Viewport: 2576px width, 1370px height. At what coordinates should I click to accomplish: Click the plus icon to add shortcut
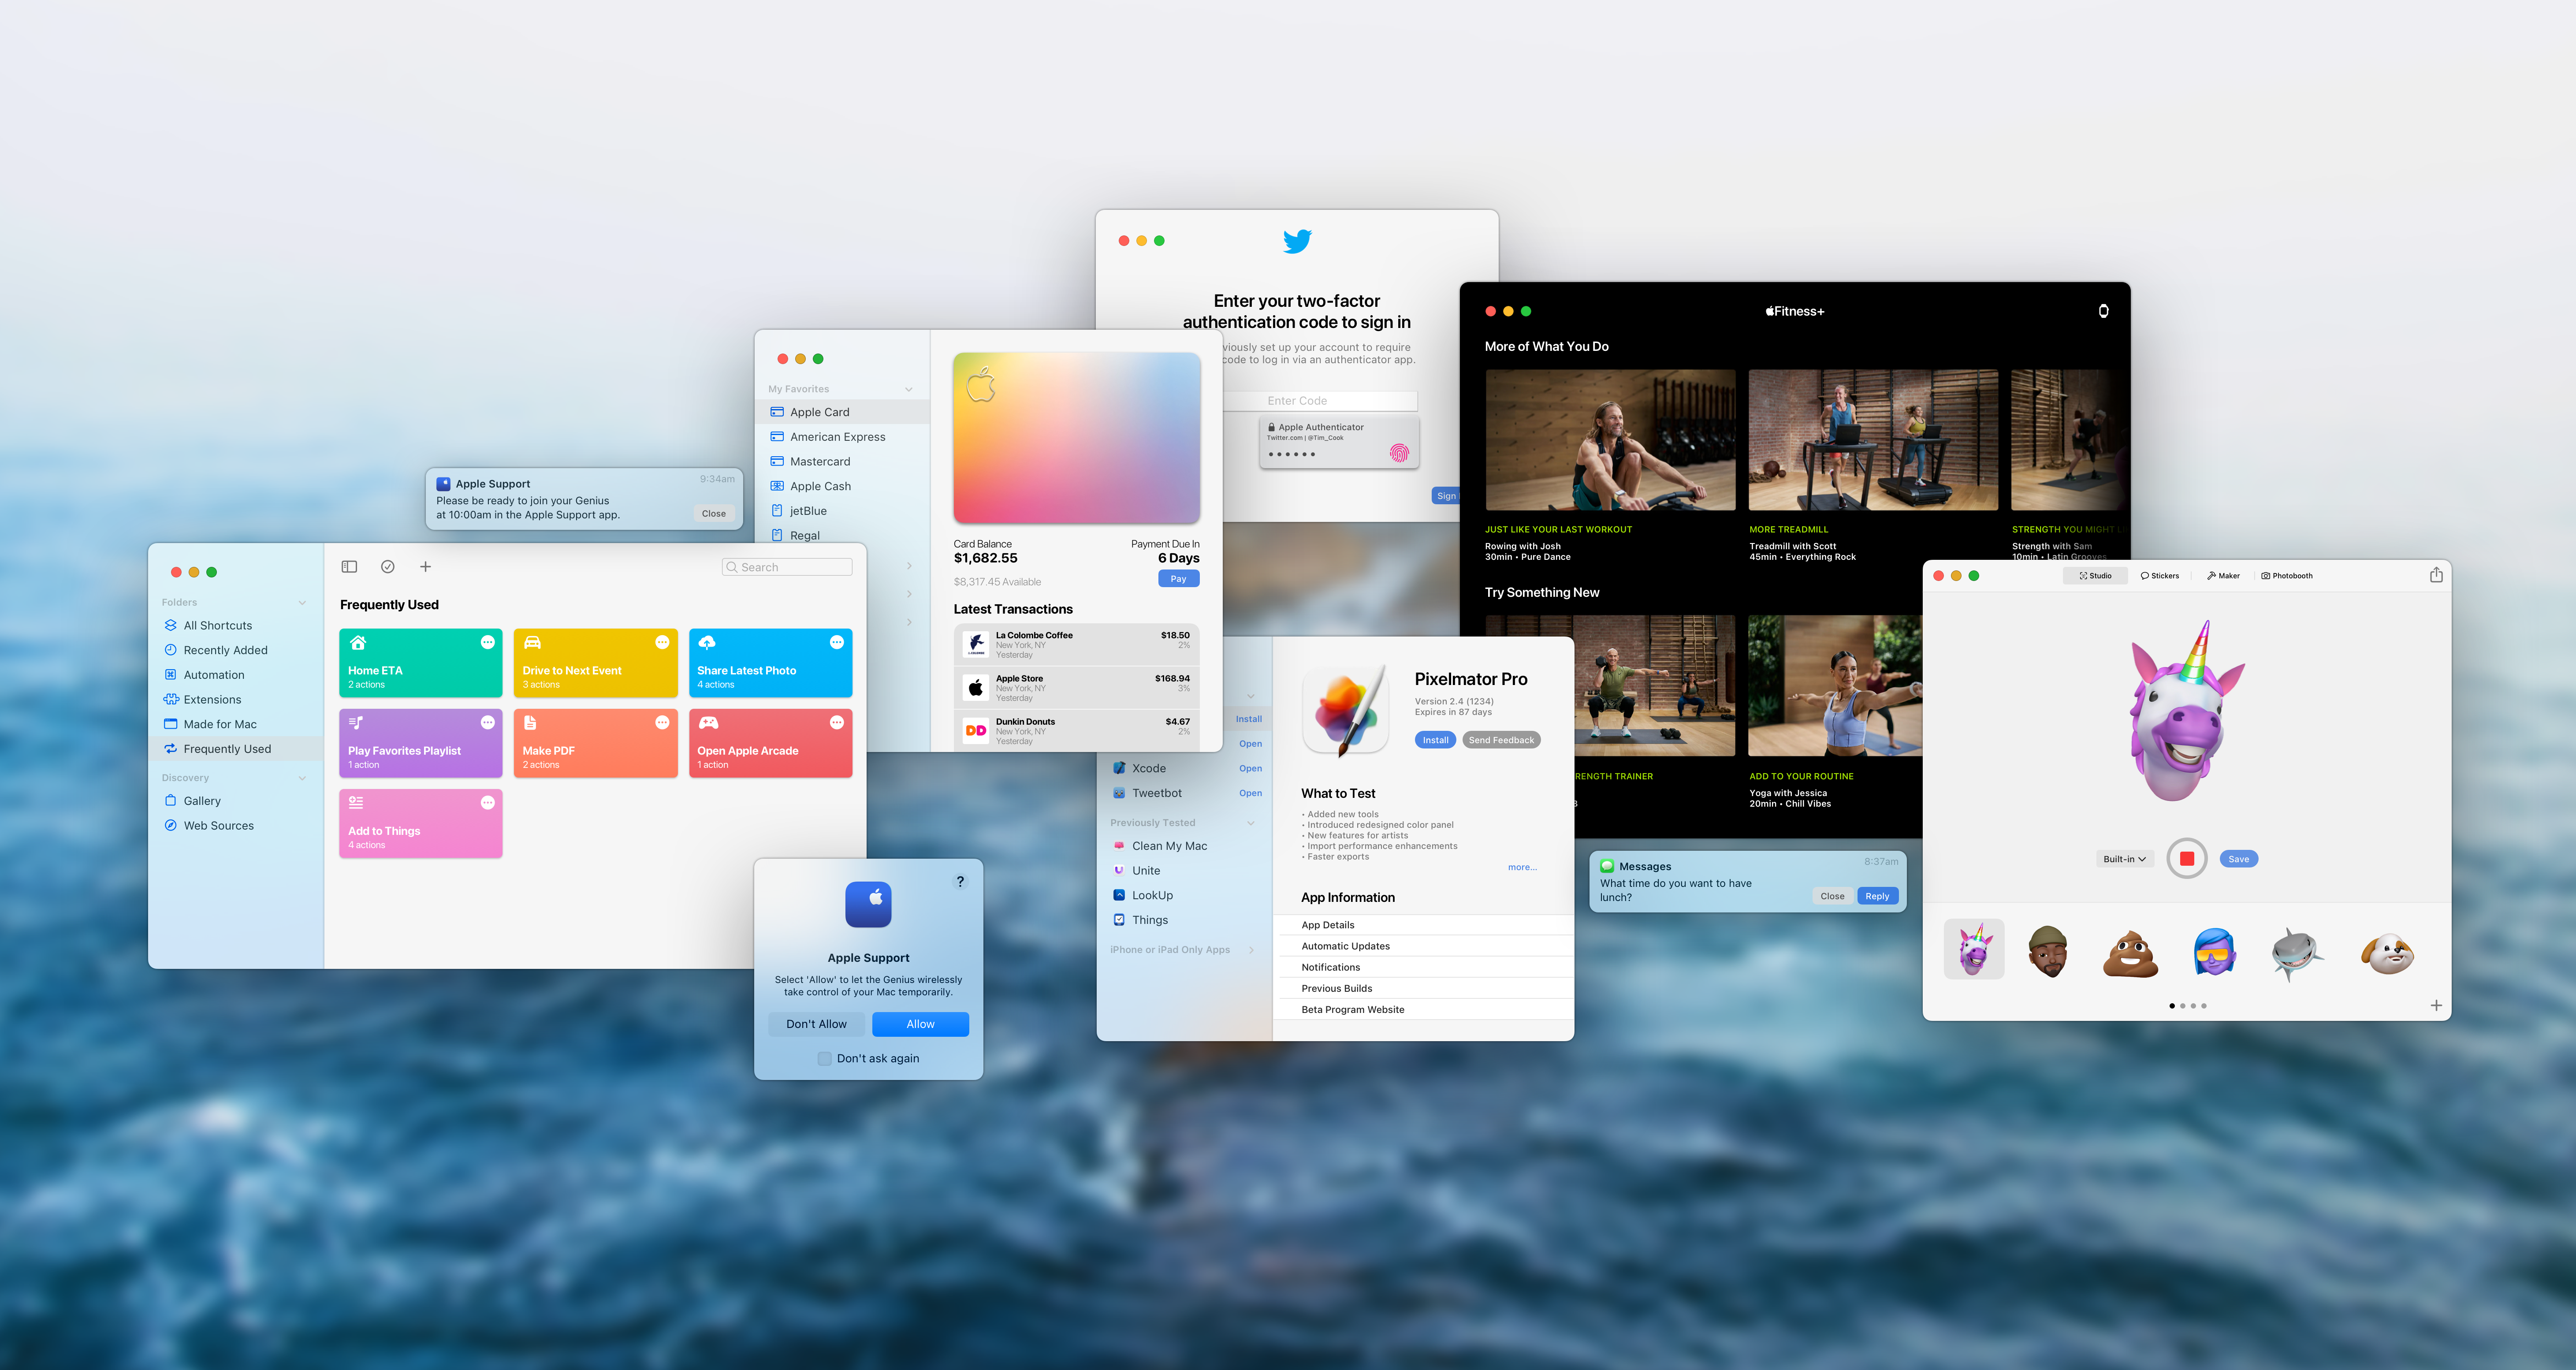pos(425,567)
